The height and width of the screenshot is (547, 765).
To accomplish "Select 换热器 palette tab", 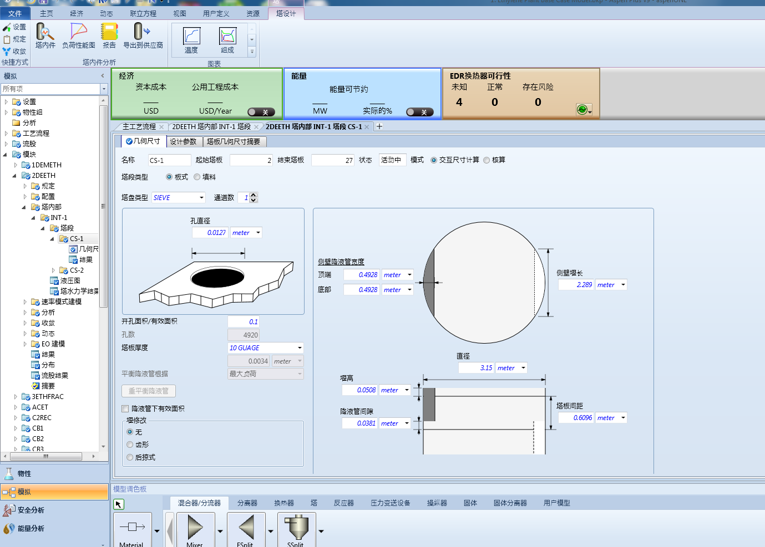I will [284, 503].
